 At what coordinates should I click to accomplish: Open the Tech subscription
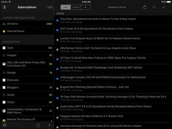[27, 48]
